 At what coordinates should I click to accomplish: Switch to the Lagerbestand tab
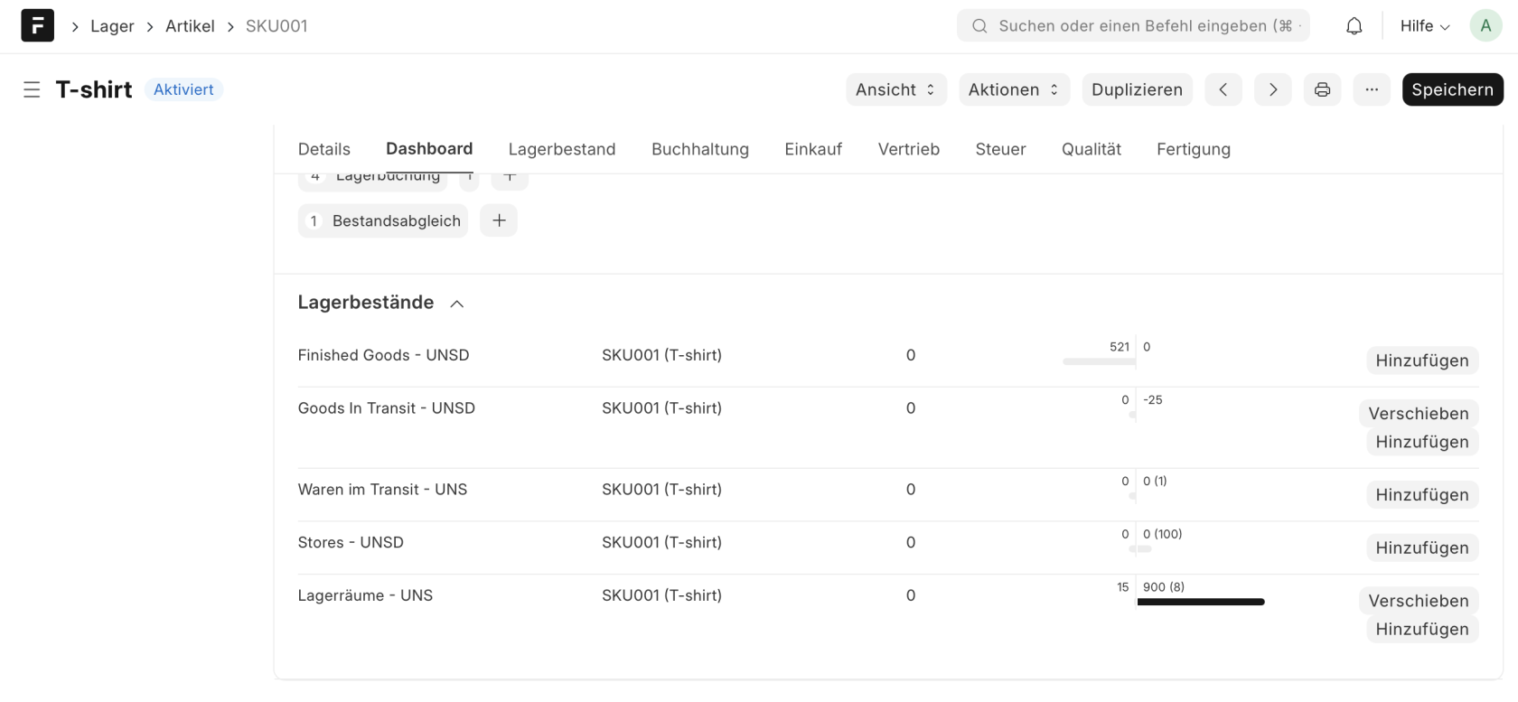(561, 149)
